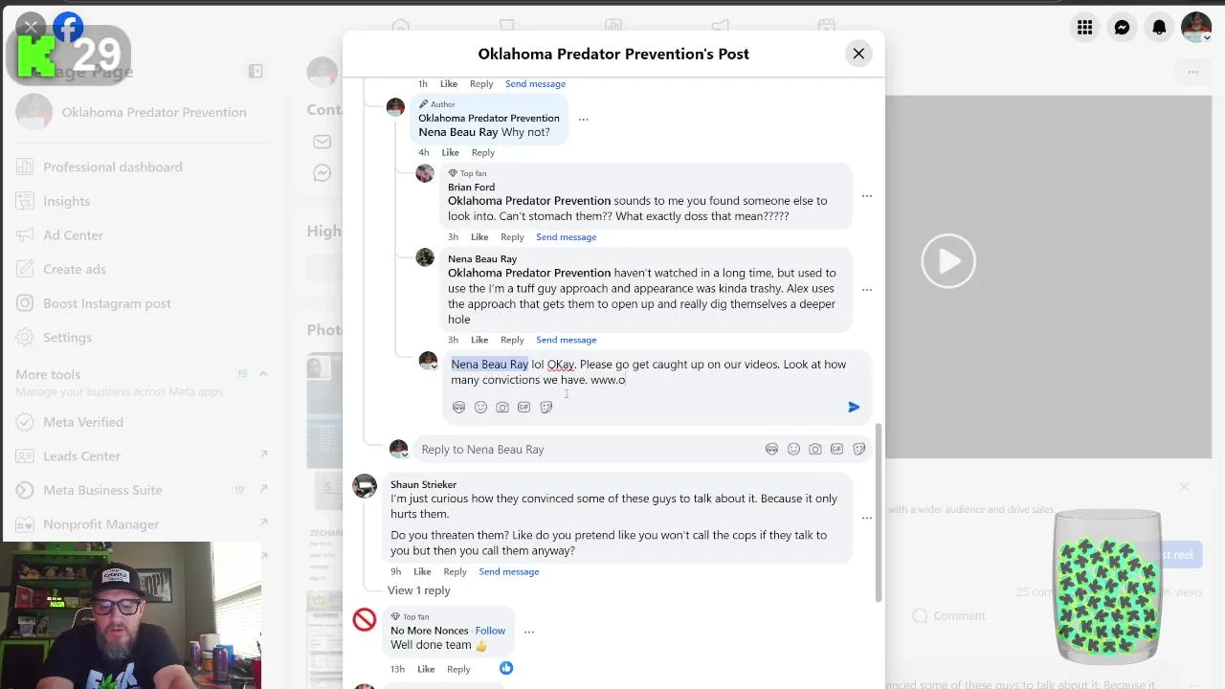Open options for Shaun Strieker's comment

coord(867,518)
